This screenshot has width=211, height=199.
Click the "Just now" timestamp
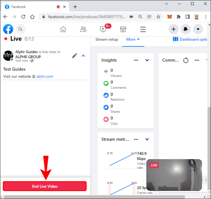pos(21,61)
